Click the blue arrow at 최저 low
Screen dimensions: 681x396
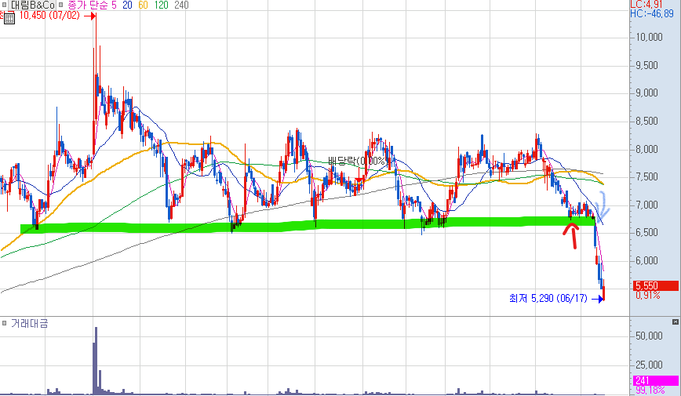598,299
